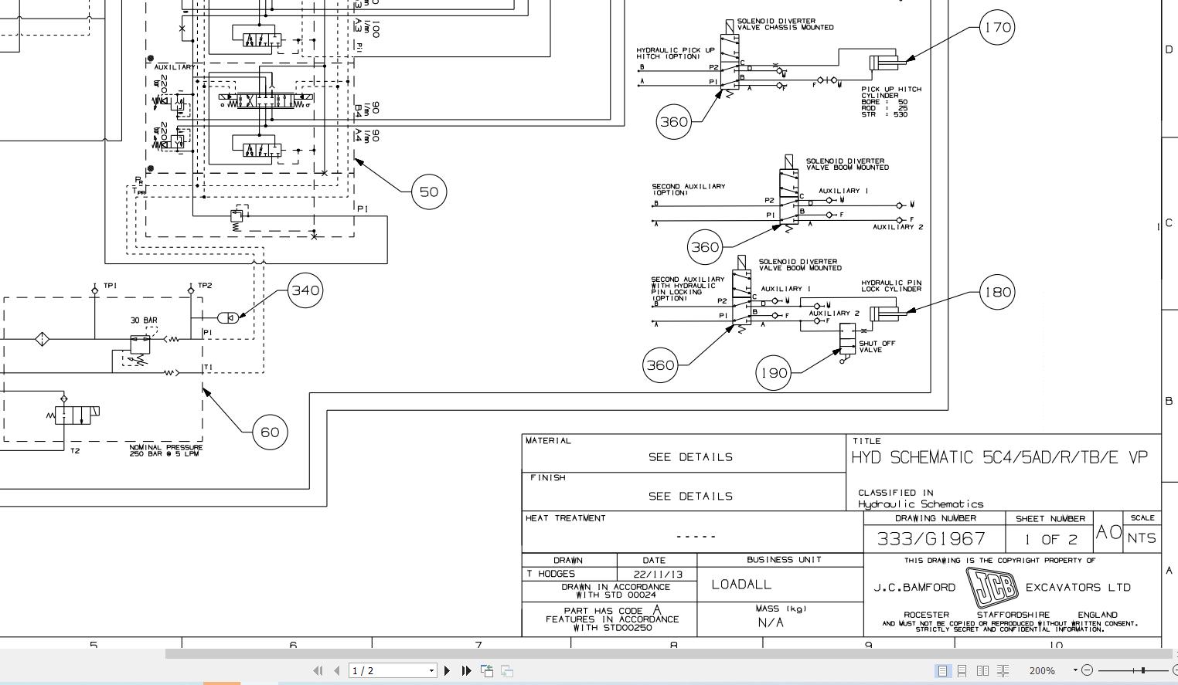Select continuous scrolling page layout
This screenshot has width=1178, height=685.
(962, 670)
